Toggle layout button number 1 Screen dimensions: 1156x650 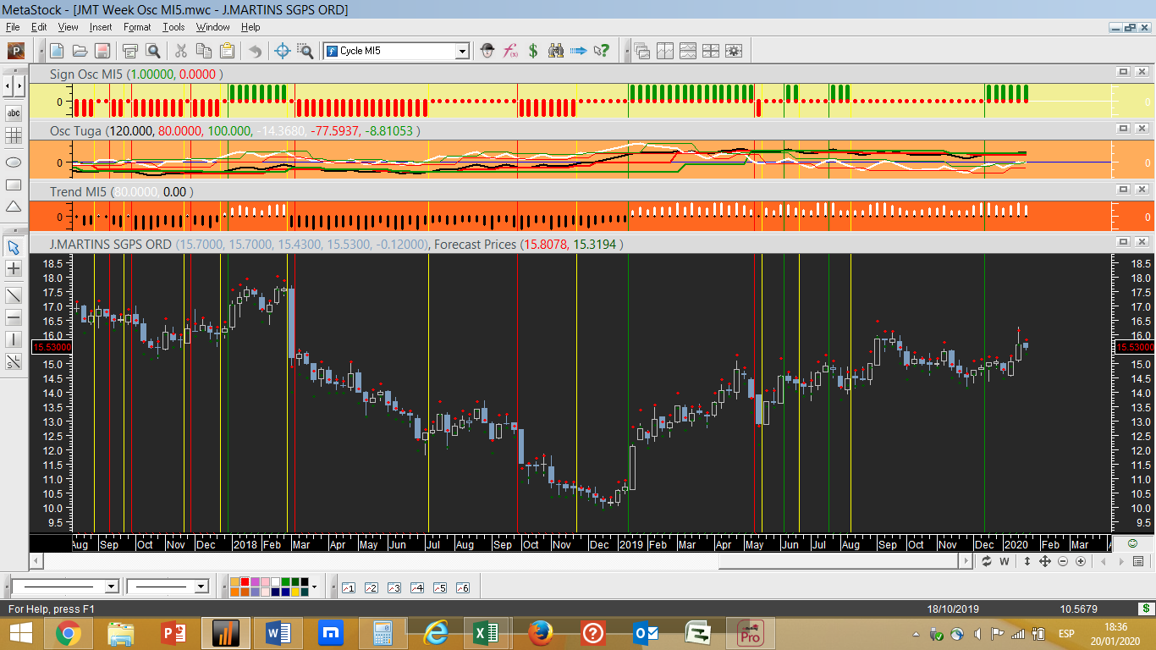click(x=348, y=587)
